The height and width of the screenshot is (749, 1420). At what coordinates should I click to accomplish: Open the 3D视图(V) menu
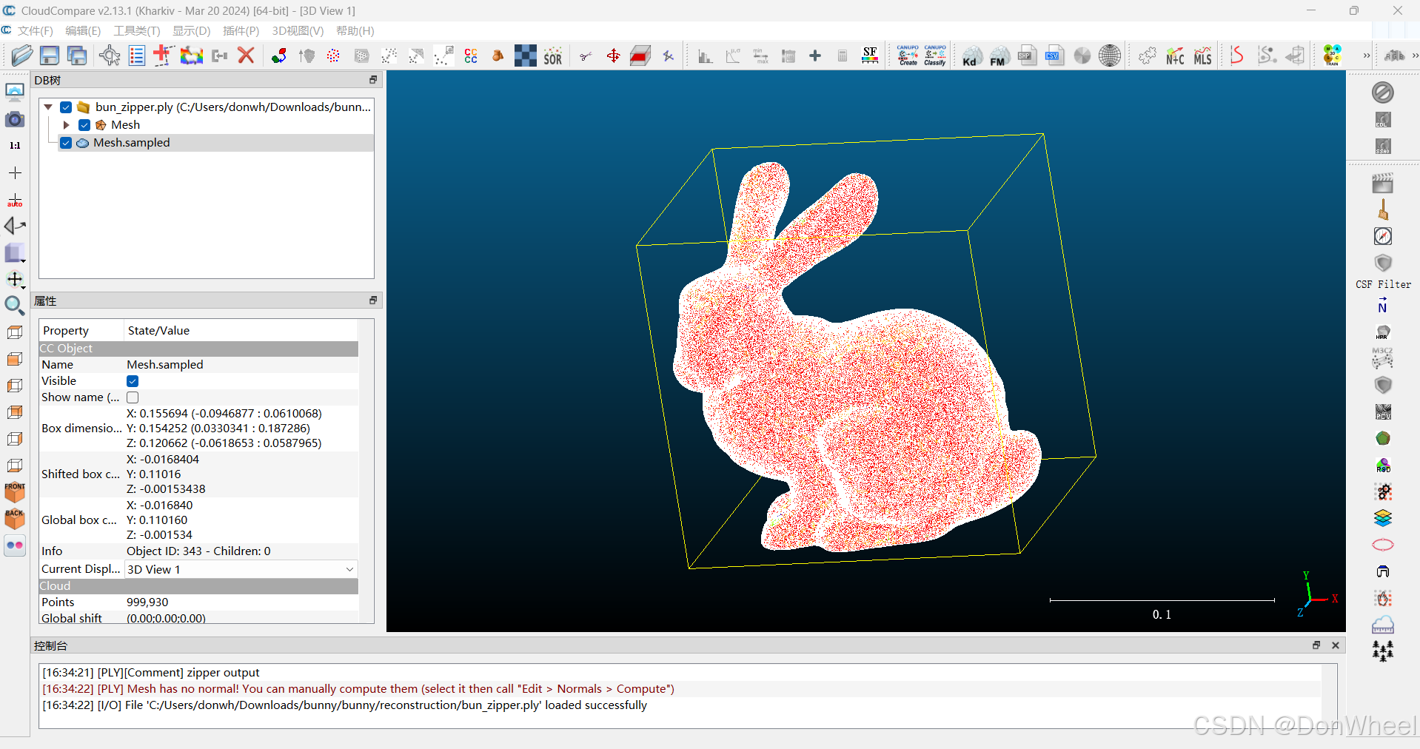298,31
